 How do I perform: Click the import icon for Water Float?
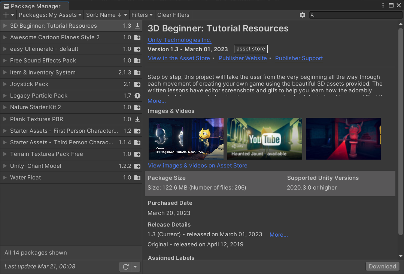(137, 178)
